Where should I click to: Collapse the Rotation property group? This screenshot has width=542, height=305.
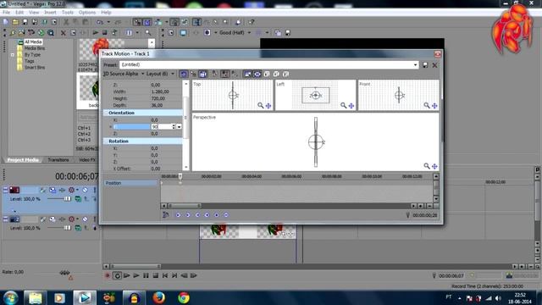click(106, 141)
